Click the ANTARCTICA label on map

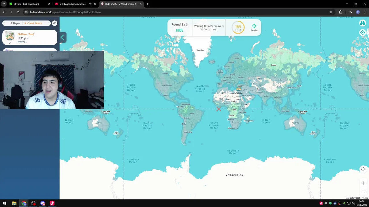click(x=234, y=175)
